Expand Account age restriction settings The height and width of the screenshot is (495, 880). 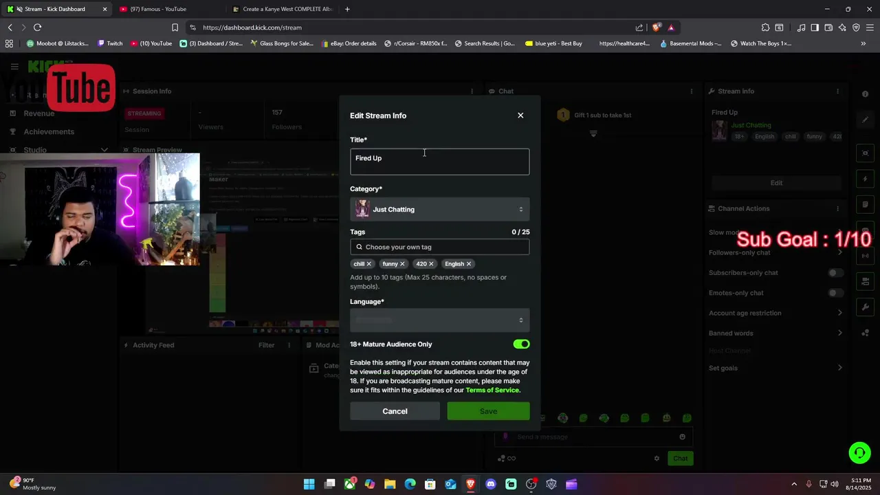click(x=839, y=313)
